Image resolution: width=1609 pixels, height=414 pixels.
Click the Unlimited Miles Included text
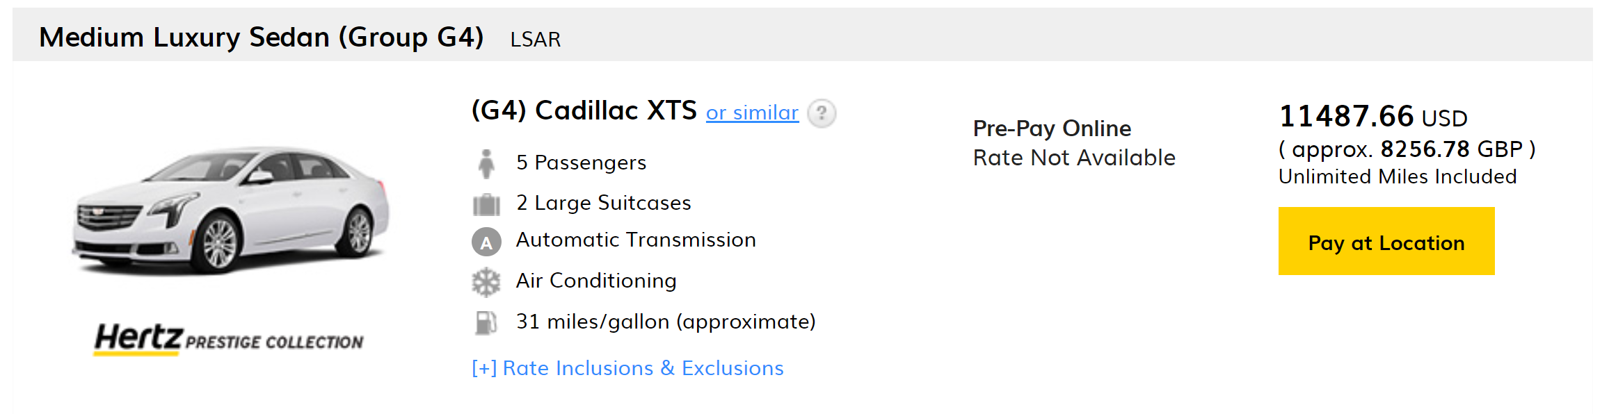click(x=1397, y=176)
